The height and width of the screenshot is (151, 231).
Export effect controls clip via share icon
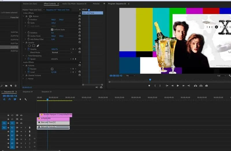point(101,87)
